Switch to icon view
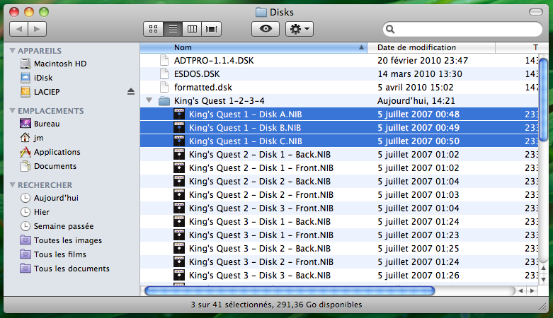Screen dimensions: 553x318 154,29
